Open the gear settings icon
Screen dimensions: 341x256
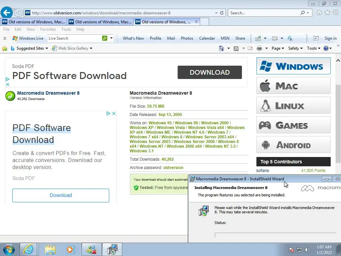tap(336, 13)
